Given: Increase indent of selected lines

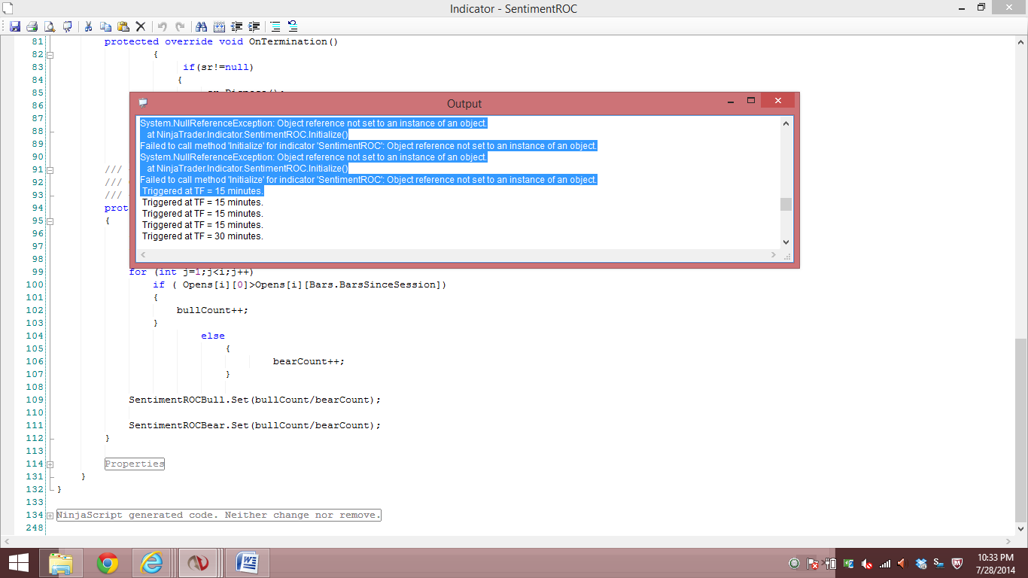Looking at the screenshot, I should [x=254, y=26].
